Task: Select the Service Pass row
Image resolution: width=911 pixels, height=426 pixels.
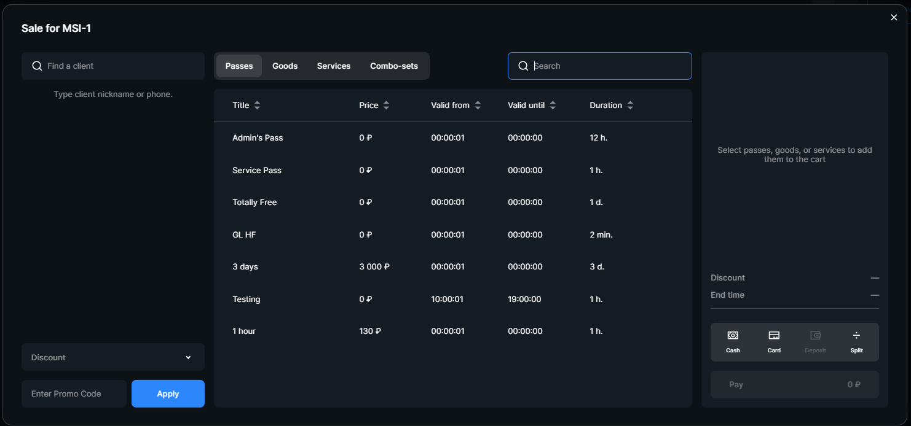Action: coord(452,170)
